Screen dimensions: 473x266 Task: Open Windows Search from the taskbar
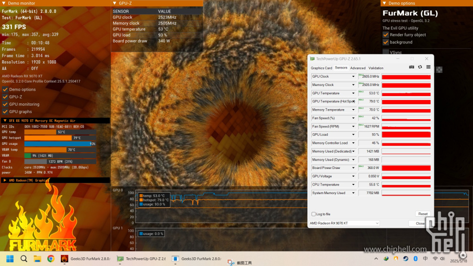[24, 259]
